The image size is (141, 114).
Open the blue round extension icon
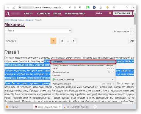coord(94,7)
